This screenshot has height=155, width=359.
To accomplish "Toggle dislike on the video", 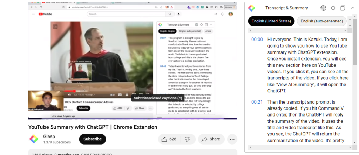I will 188,139.
